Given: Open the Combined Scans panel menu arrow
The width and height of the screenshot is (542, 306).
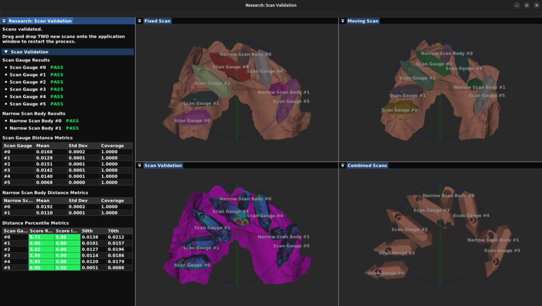Looking at the screenshot, I should (343, 166).
